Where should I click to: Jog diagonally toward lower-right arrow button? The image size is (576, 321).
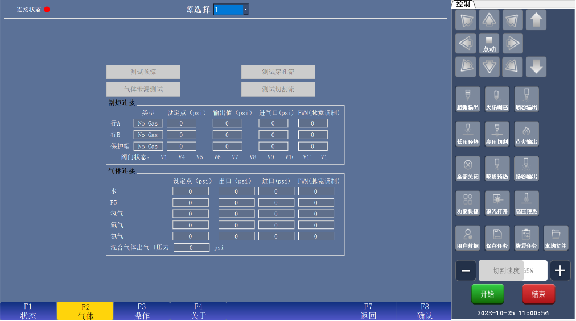(x=512, y=67)
